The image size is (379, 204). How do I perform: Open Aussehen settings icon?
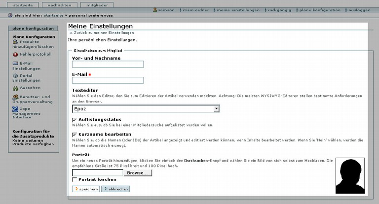pos(16,87)
